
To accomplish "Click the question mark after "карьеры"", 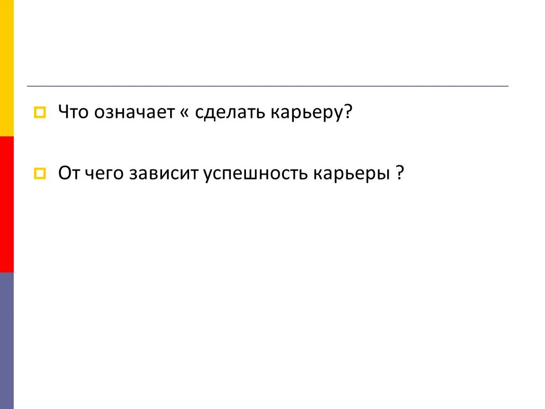I will (x=400, y=173).
